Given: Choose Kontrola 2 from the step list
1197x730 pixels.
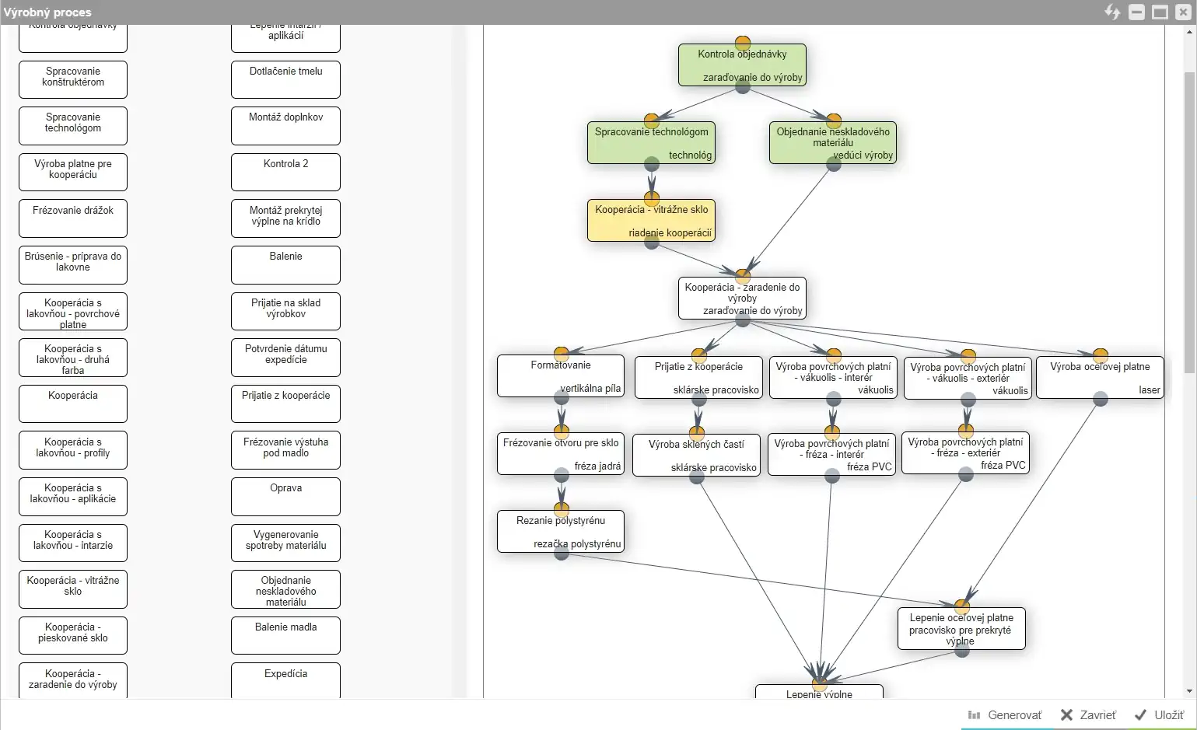Looking at the screenshot, I should coord(285,172).
